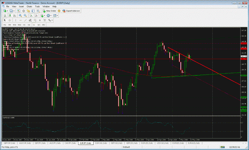Image resolution: width=249 pixels, height=150 pixels.
Task: Toggle Expert Advisors on or off
Action: pos(71,11)
